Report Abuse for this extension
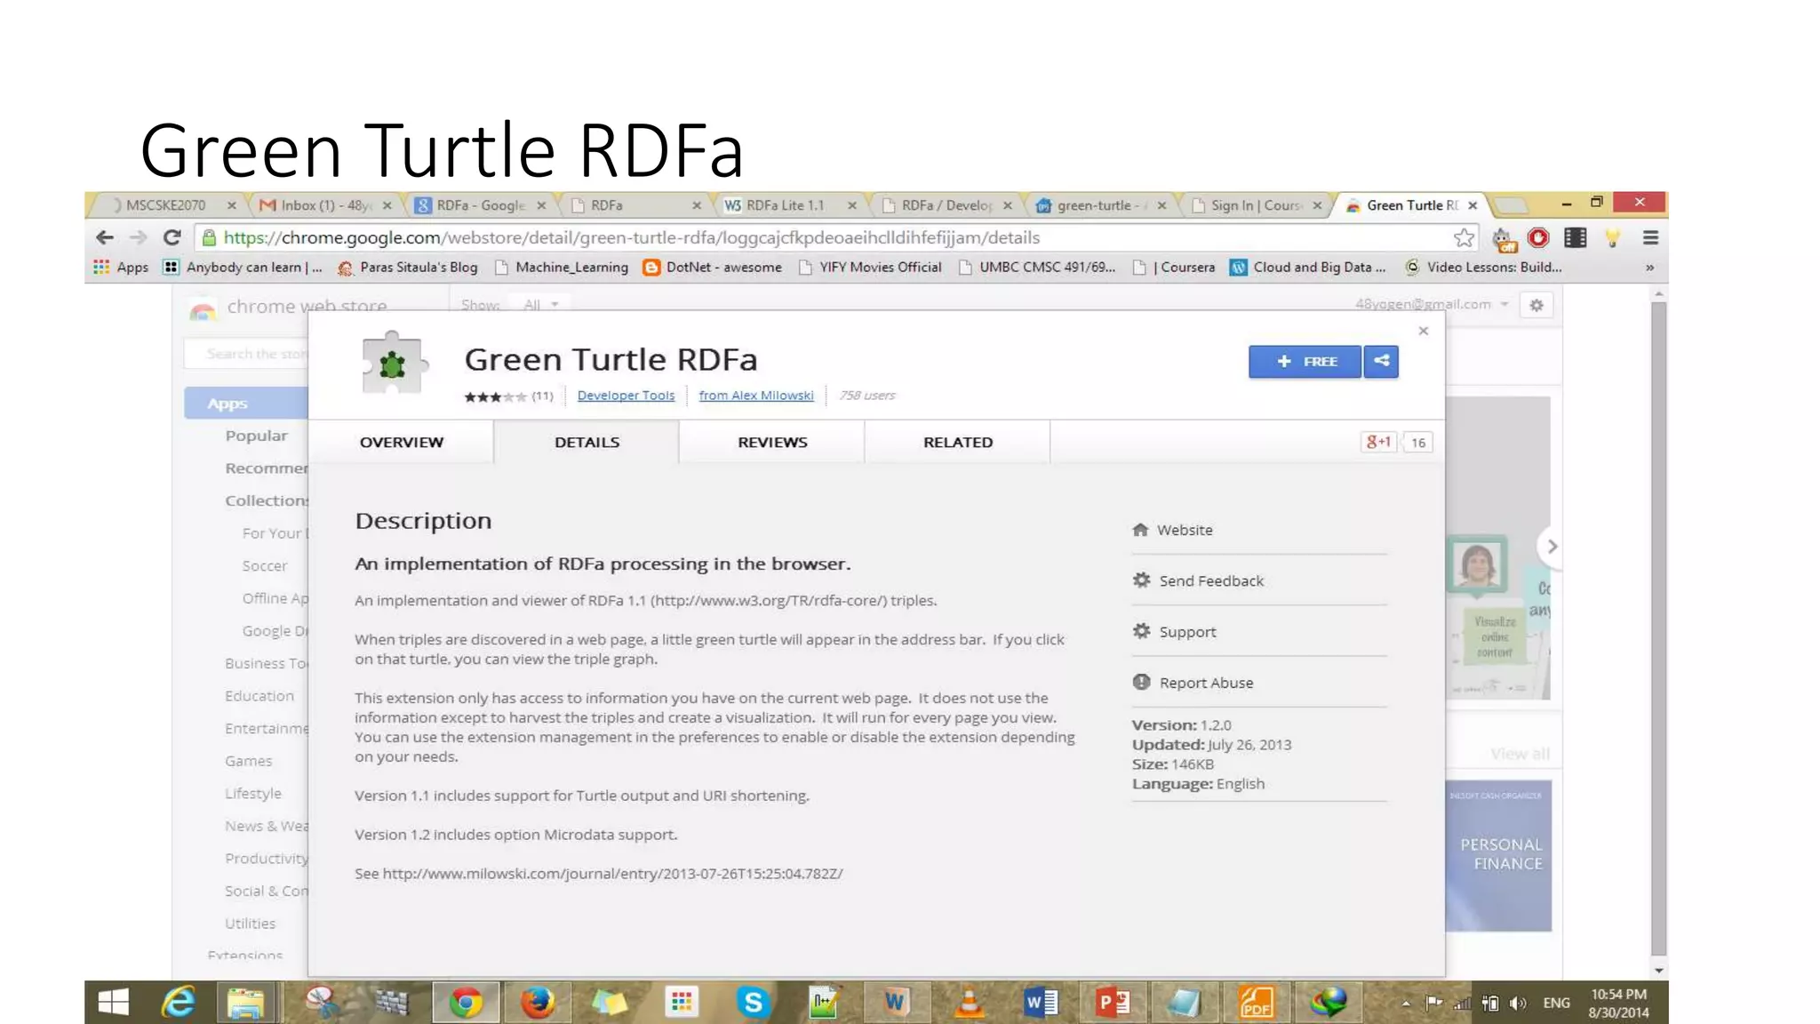1820x1024 pixels. tap(1193, 683)
